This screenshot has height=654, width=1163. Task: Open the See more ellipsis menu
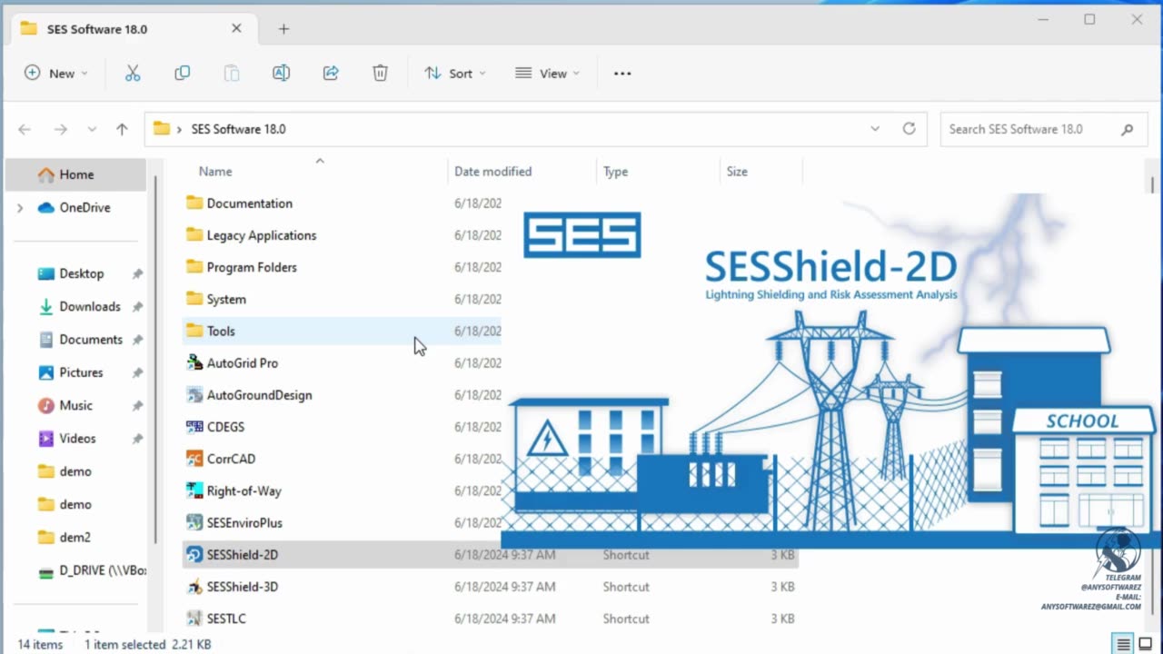coord(622,74)
